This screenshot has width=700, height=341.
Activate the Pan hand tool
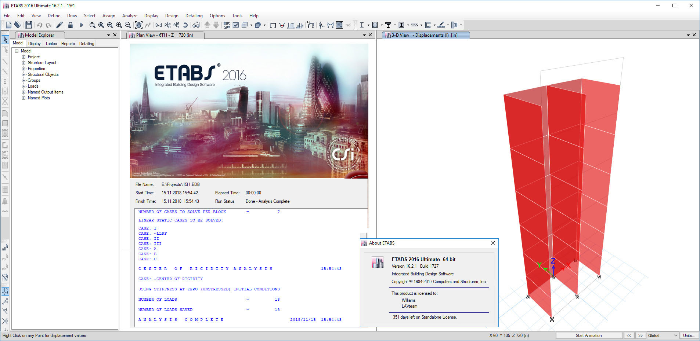click(x=138, y=25)
